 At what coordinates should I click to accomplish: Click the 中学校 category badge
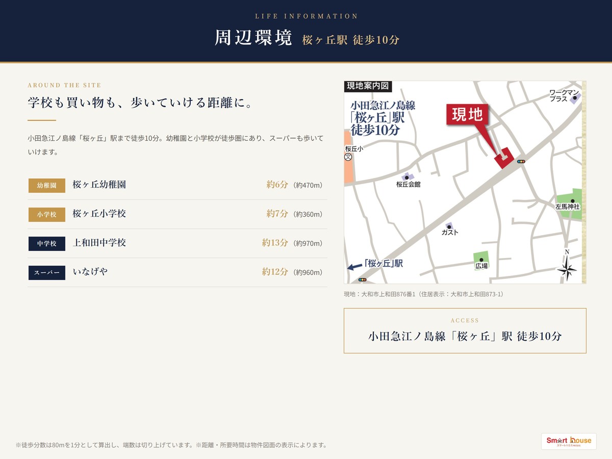pos(47,243)
